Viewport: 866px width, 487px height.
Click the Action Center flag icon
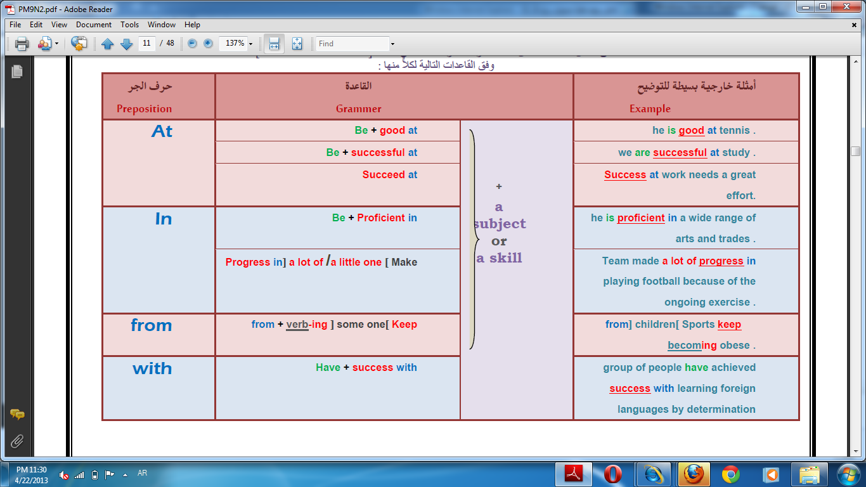tap(110, 474)
